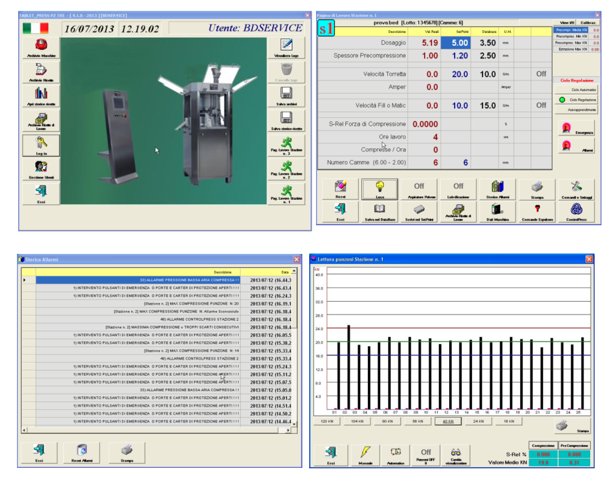Select the PreCompressione tab

pos(574,446)
